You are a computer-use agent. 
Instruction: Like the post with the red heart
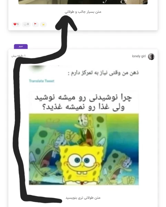pyautogui.click(x=15, y=24)
